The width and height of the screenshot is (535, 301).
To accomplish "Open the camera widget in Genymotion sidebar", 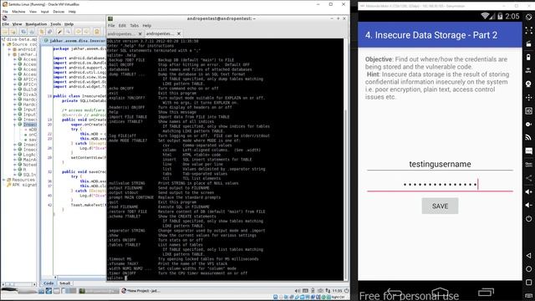I will tap(528, 84).
